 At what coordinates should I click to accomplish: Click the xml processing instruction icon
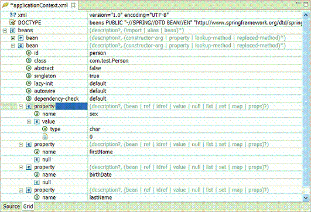(12, 15)
